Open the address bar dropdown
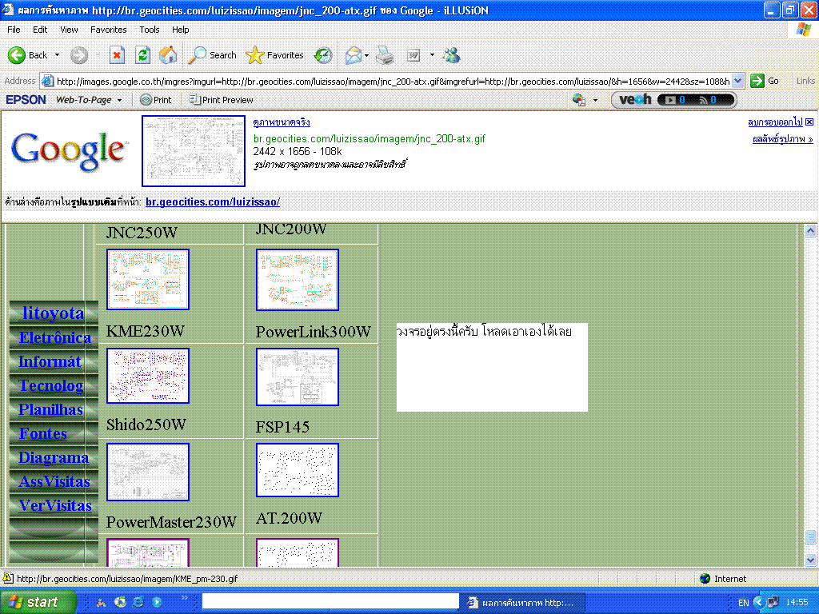This screenshot has height=614, width=819. tap(737, 81)
